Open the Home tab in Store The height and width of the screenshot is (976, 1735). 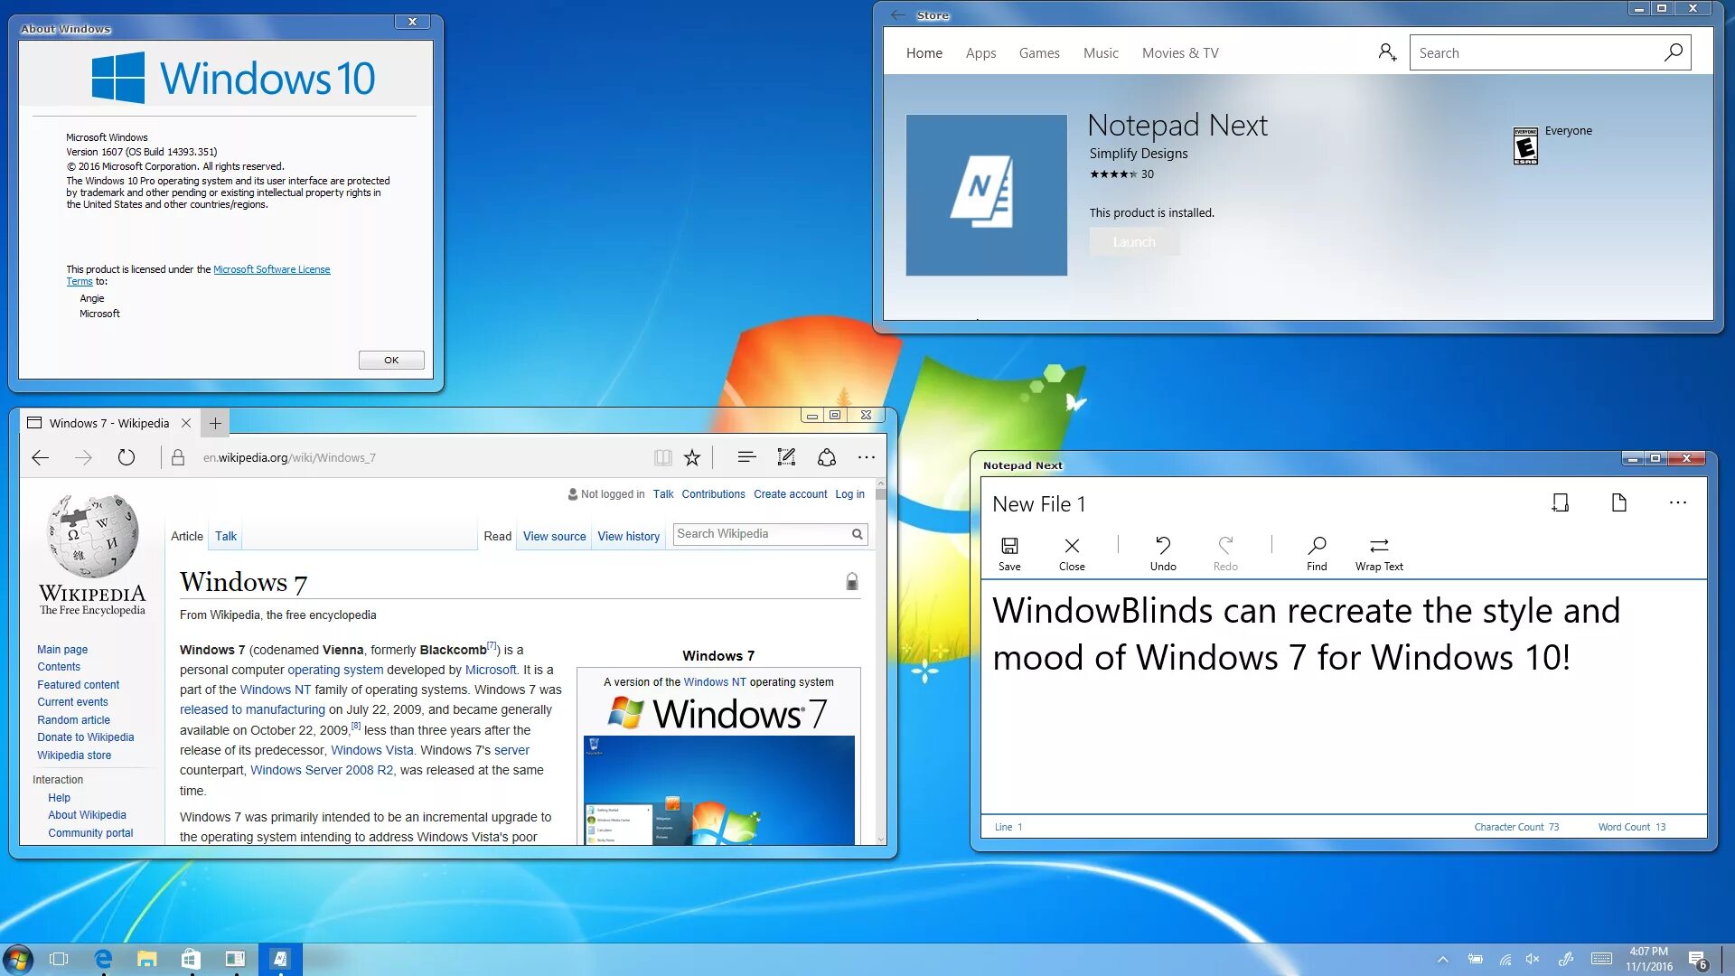(x=924, y=53)
